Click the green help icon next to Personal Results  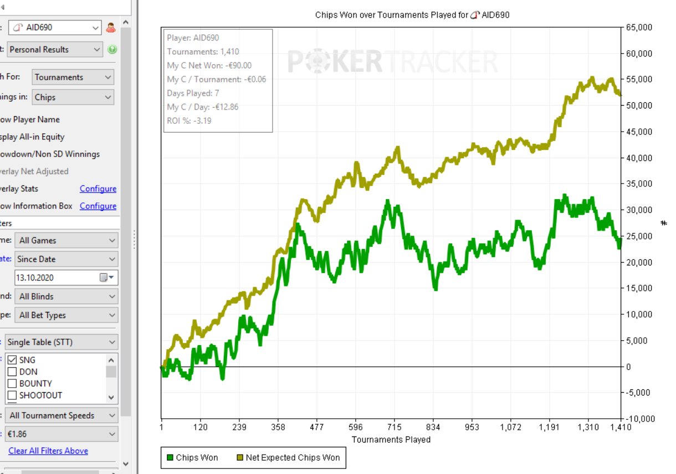point(112,49)
